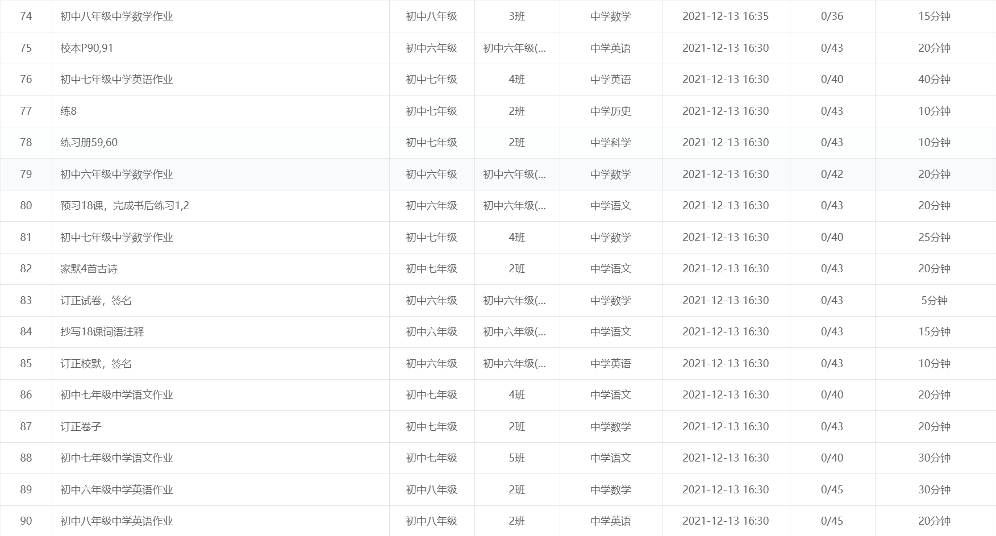Click the 2021-12-13 16:35 timestamp
This screenshot has width=996, height=536.
pos(725,16)
